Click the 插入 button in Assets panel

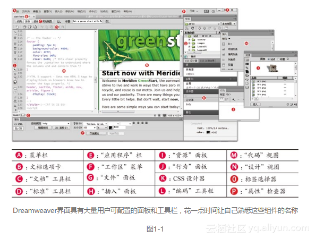click(x=256, y=105)
